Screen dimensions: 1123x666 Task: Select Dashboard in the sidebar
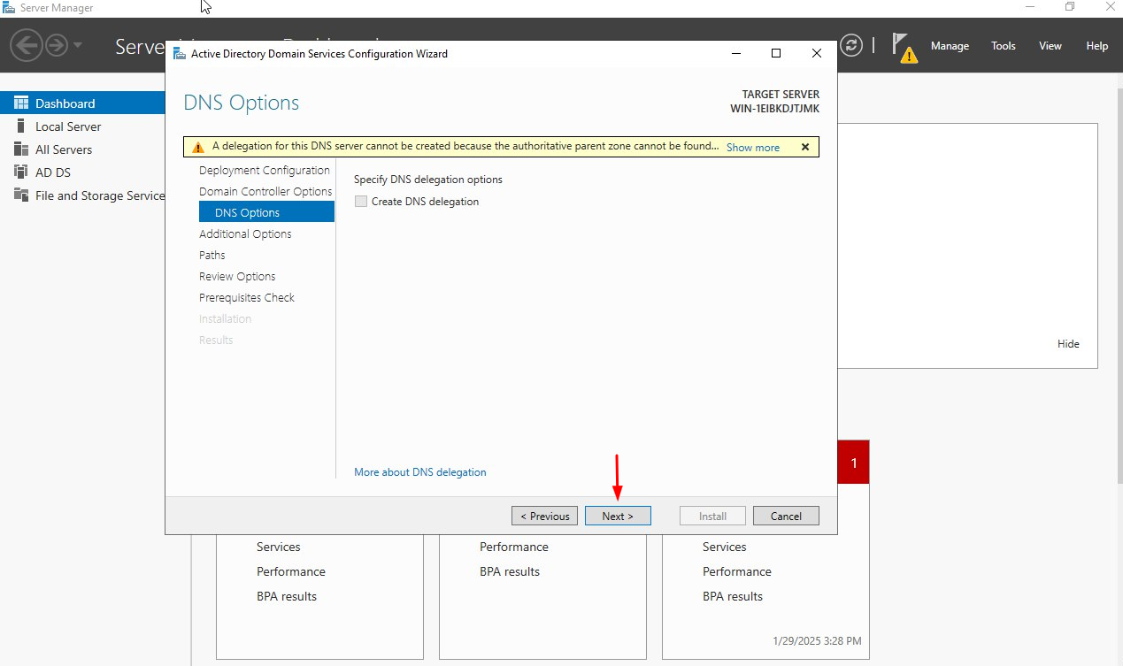[x=82, y=103]
